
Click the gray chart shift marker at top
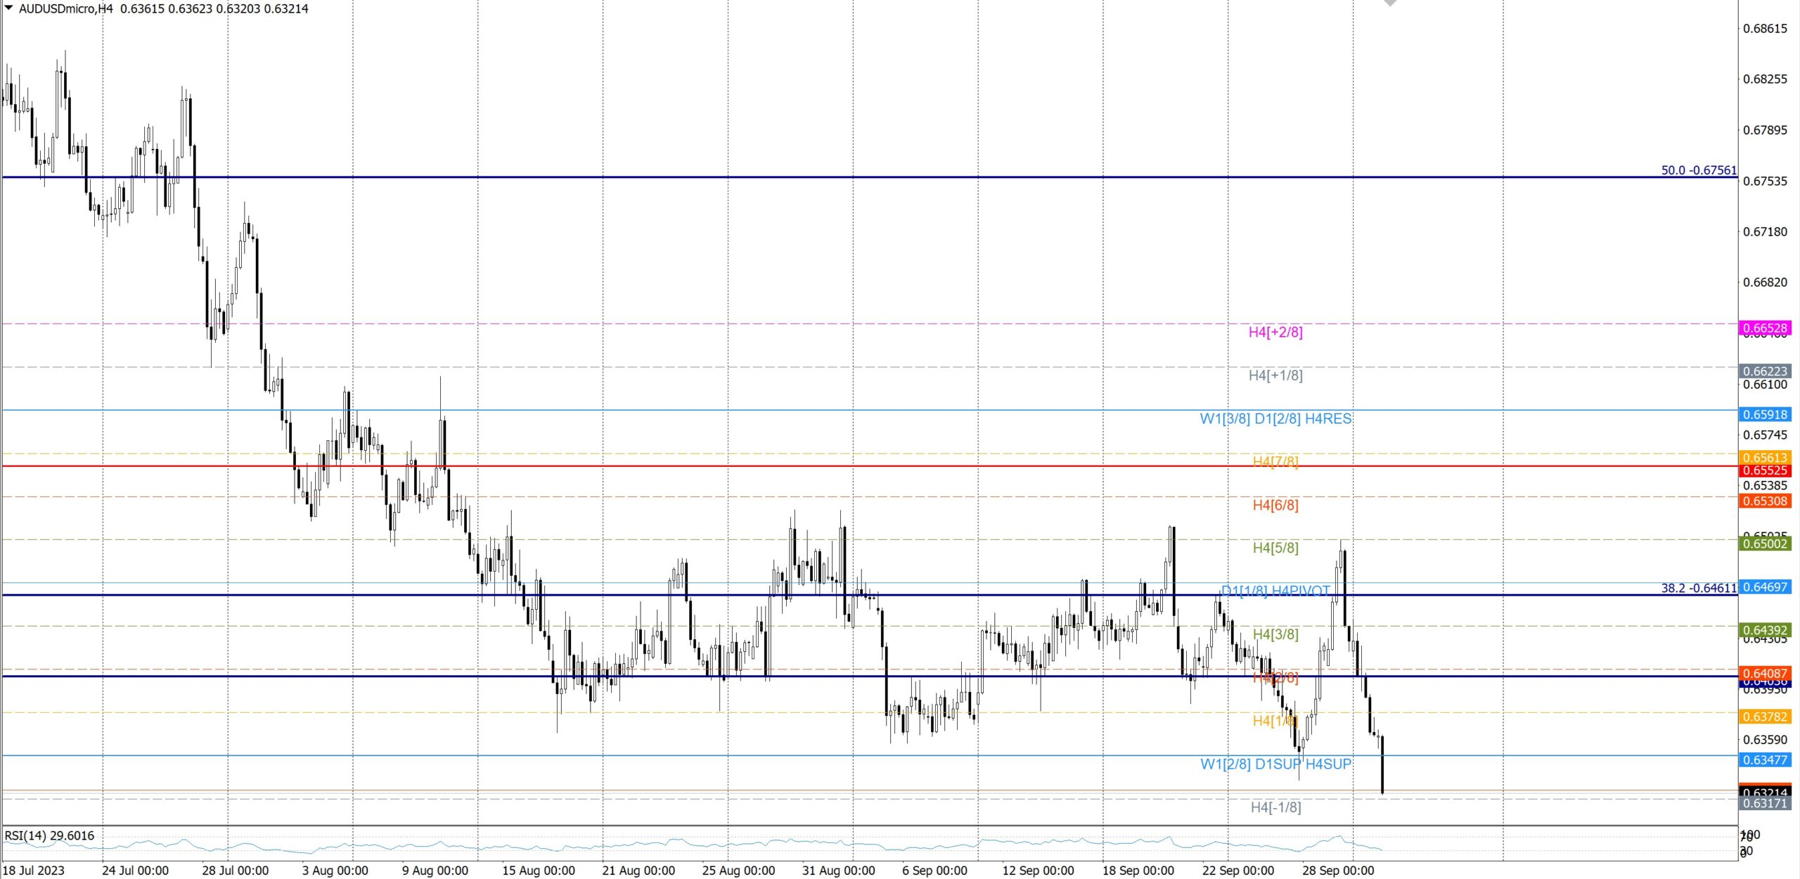coord(1389,3)
